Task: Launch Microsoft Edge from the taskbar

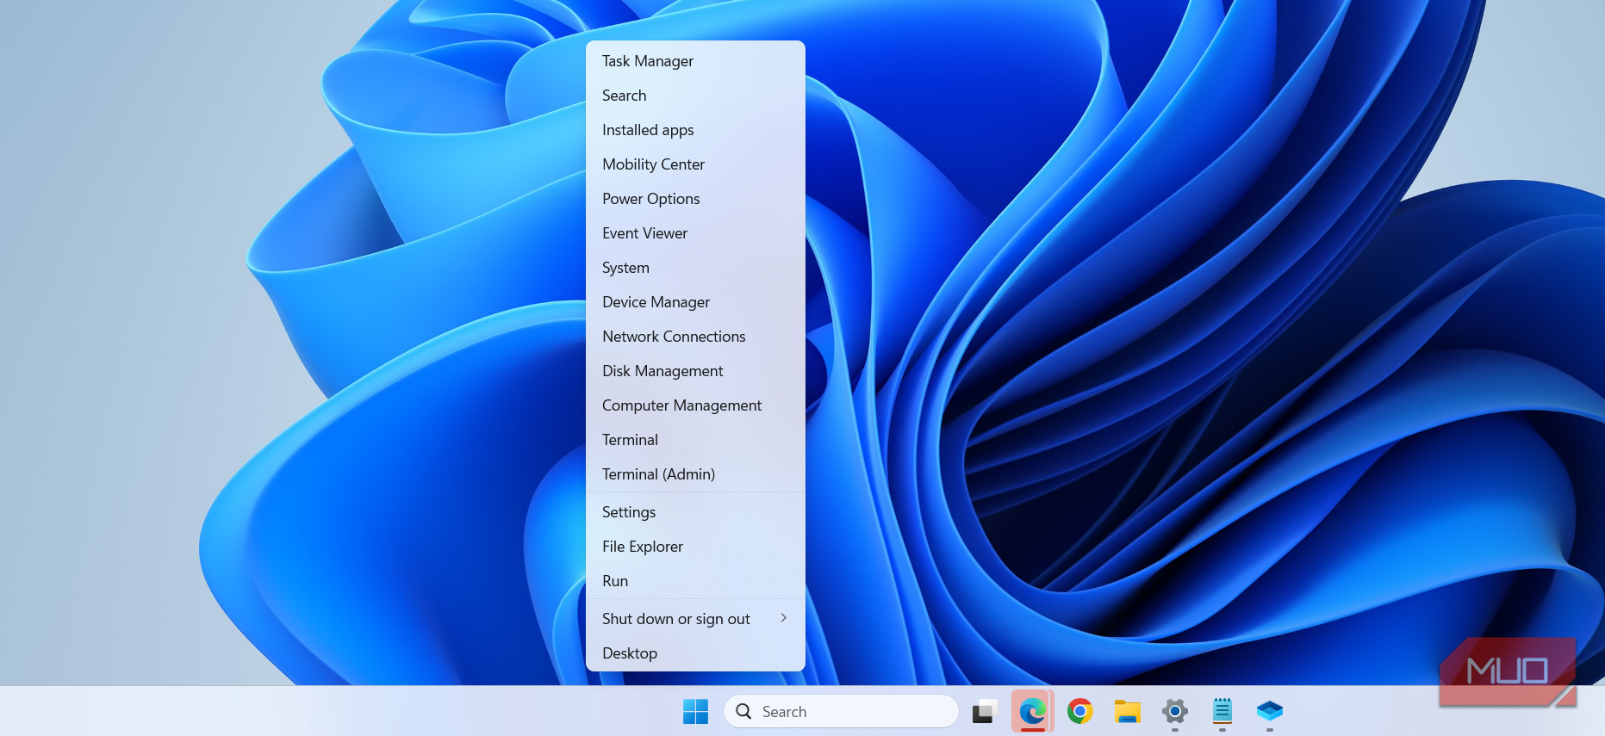Action: coord(1032,712)
